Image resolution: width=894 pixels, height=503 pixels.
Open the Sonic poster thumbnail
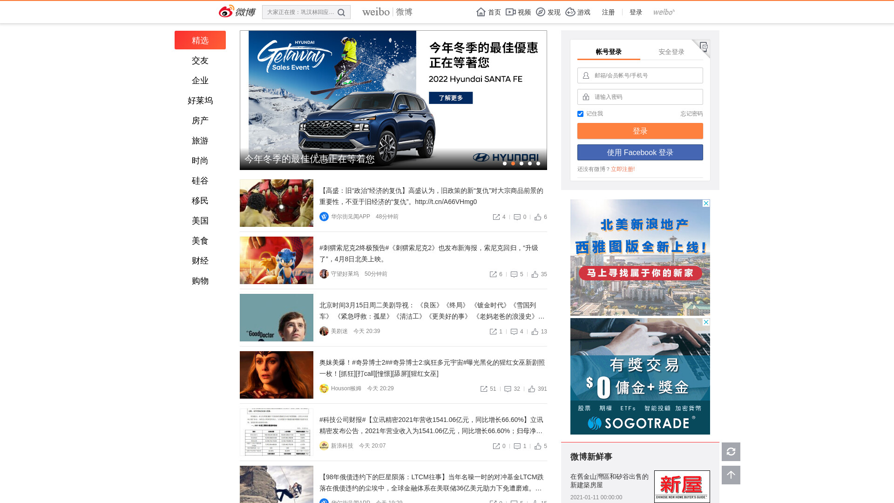tap(277, 260)
